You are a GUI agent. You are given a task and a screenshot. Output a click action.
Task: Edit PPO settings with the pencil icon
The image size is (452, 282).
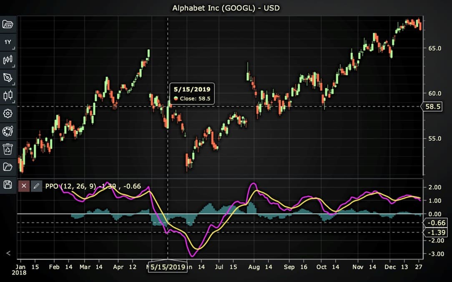tap(36, 186)
